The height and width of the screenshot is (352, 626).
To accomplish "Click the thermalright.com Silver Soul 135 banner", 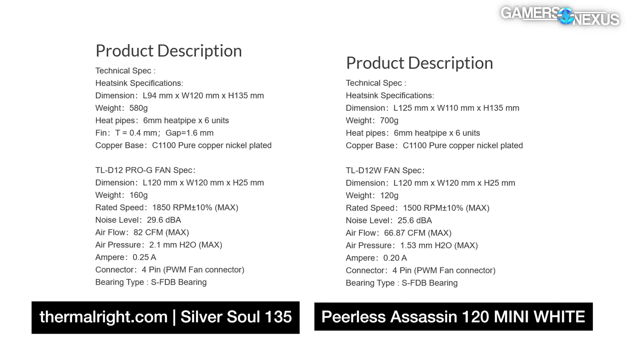I will (x=165, y=317).
